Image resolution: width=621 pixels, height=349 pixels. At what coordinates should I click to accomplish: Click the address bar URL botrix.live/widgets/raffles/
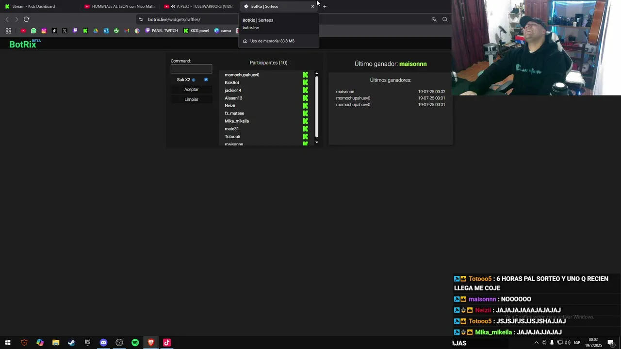pyautogui.click(x=174, y=19)
